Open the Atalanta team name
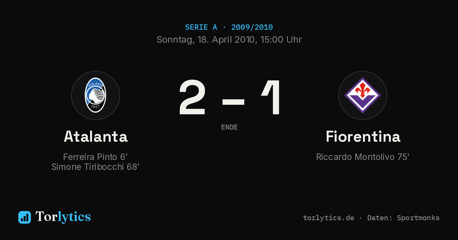Viewport: 458px width, 240px height. click(95, 136)
